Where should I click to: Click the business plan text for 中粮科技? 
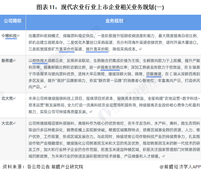pos(114,42)
